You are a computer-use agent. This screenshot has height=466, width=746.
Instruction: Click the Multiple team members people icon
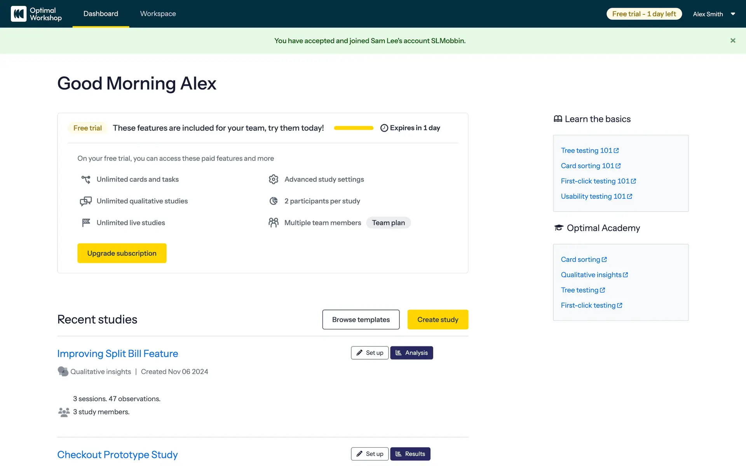click(274, 223)
